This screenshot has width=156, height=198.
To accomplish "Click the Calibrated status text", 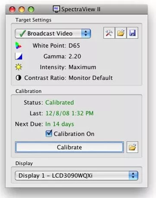I will click(60, 103).
